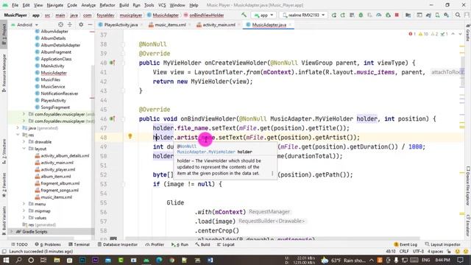Image resolution: width=471 pixels, height=265 pixels.
Task: Expand the mipmap folder
Action: click(x=24, y=211)
